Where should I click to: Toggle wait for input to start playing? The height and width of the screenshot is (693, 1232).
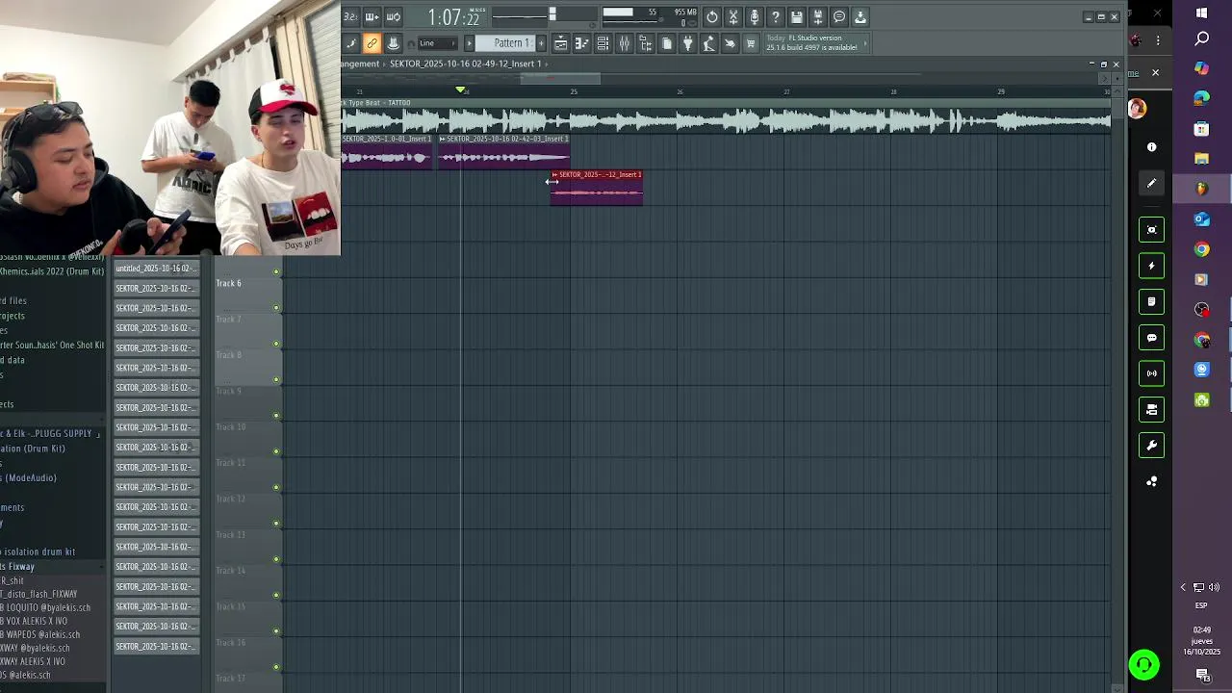[372, 17]
